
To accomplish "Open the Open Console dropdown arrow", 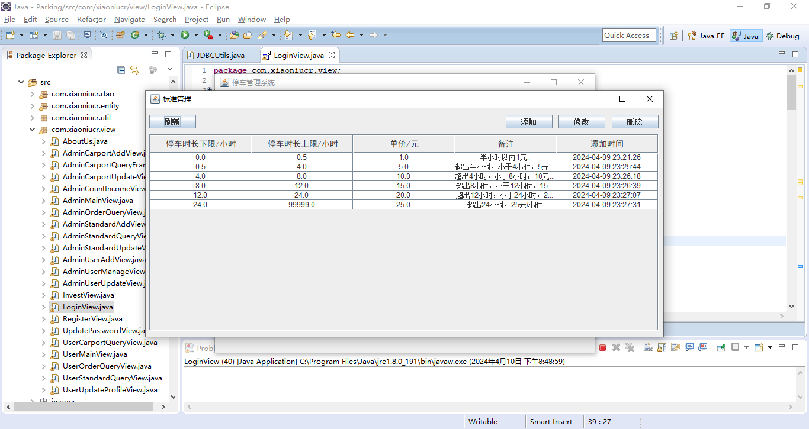I will 770,347.
